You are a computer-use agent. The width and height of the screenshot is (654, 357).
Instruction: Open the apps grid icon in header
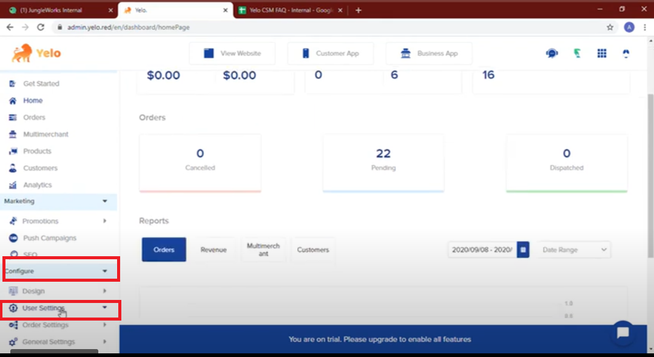602,53
